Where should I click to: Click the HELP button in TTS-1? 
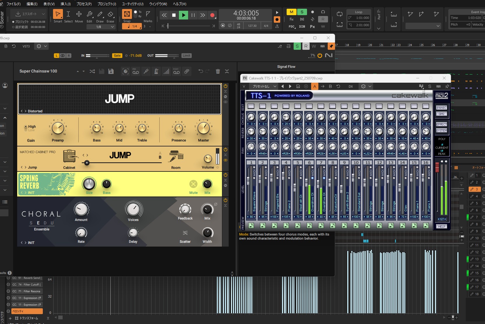pyautogui.click(x=442, y=226)
